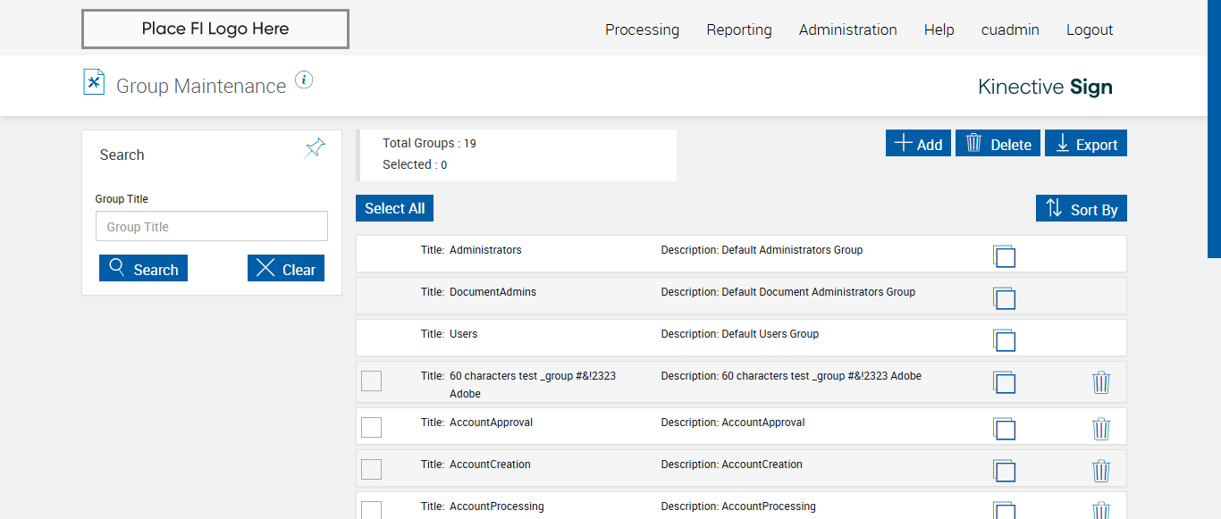
Task: Delete the AccountApproval group via trash icon
Action: (1101, 430)
